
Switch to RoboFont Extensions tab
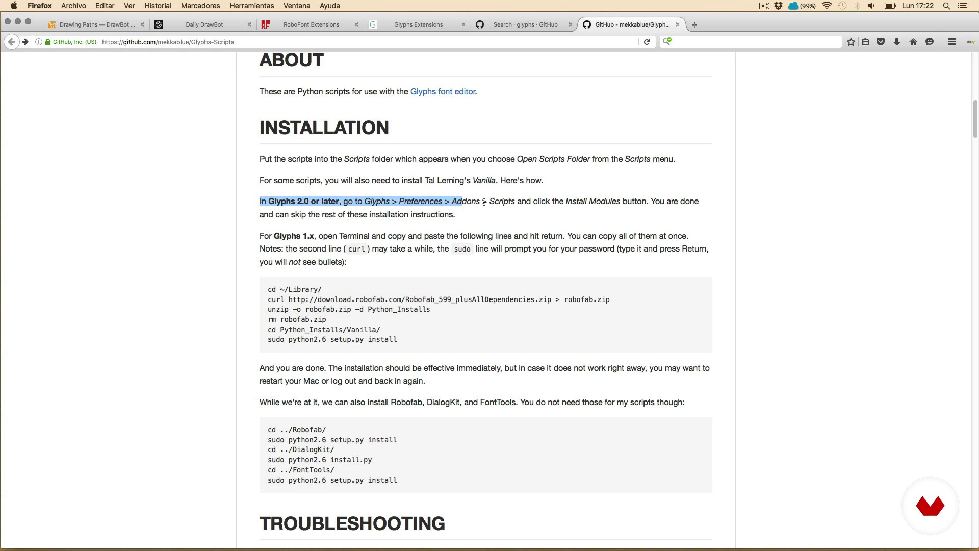coord(311,24)
